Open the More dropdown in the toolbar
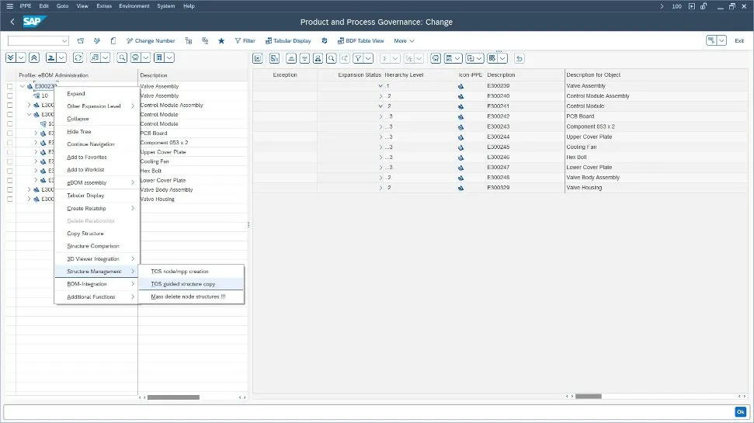 404,41
